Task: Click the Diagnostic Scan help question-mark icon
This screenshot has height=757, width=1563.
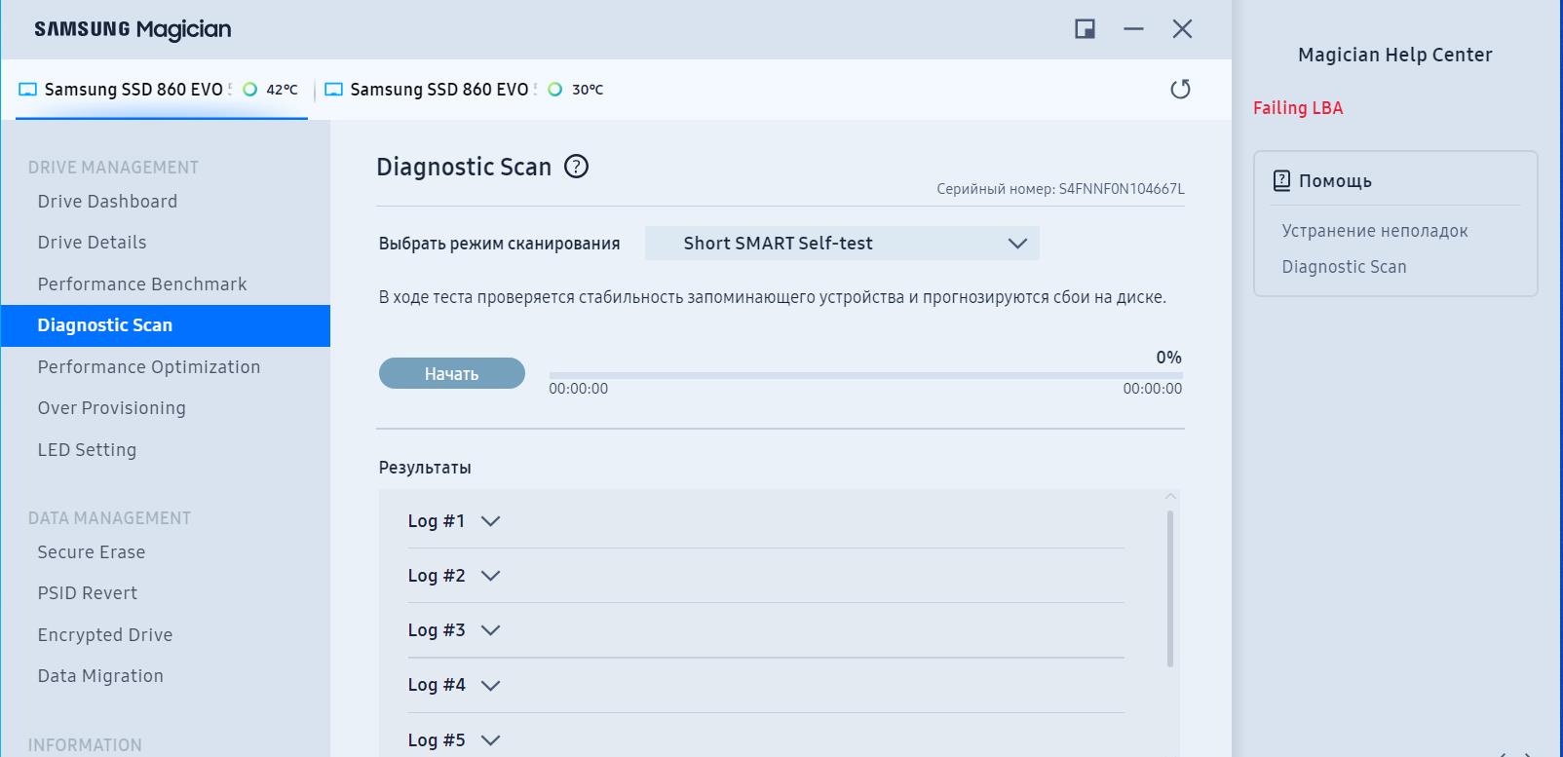Action: 577,167
